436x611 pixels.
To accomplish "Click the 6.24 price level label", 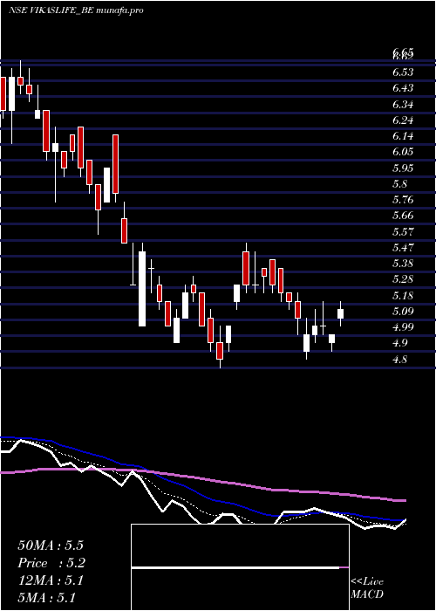I will pyautogui.click(x=403, y=120).
